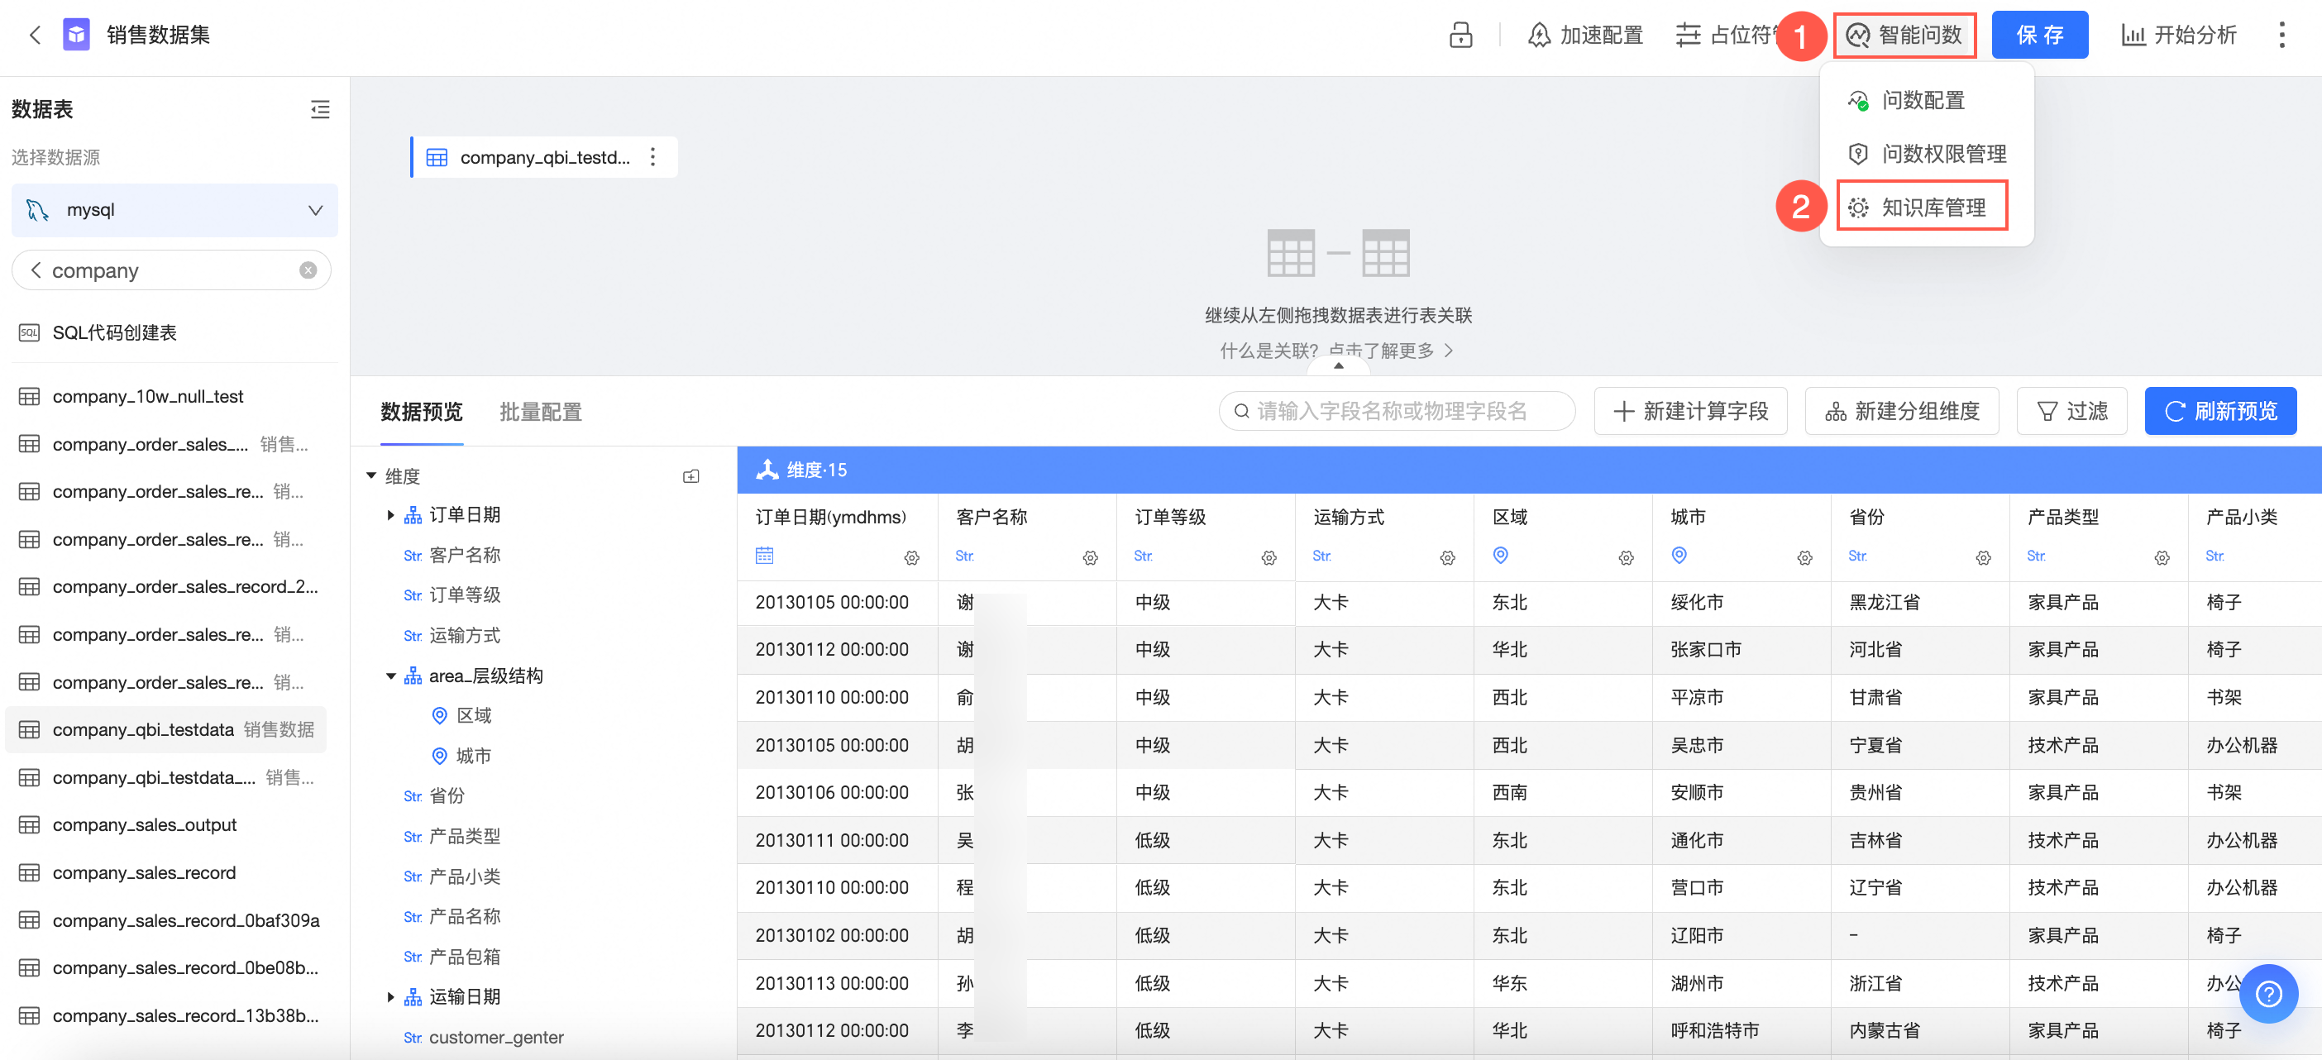This screenshot has width=2322, height=1060.
Task: Collapse canvas area with the up arrow
Action: (x=1339, y=366)
